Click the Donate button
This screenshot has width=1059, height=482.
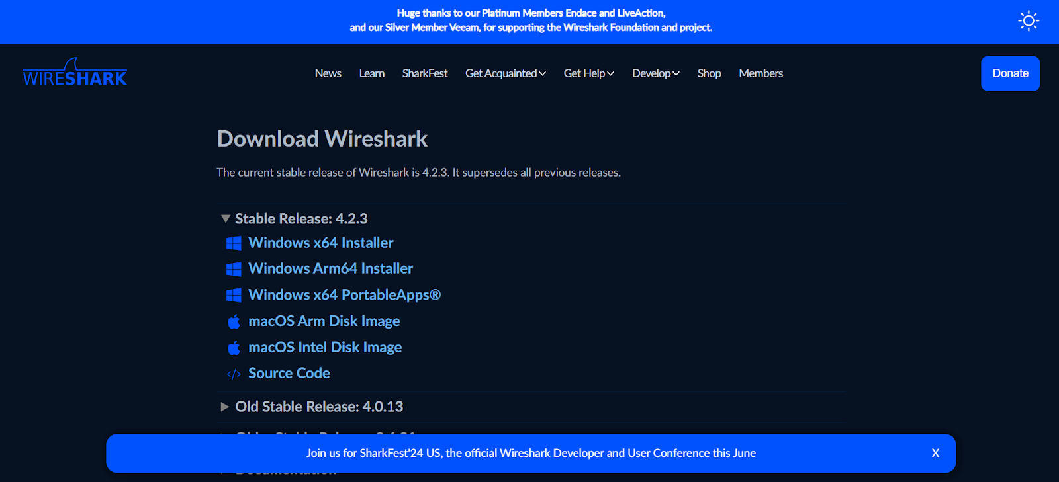tap(1010, 73)
